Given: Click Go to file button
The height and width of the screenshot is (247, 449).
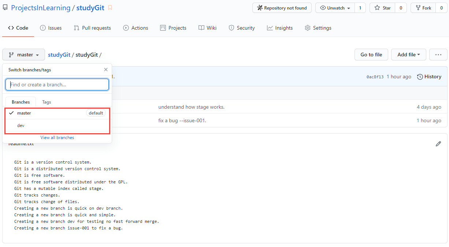Looking at the screenshot, I should (x=371, y=55).
